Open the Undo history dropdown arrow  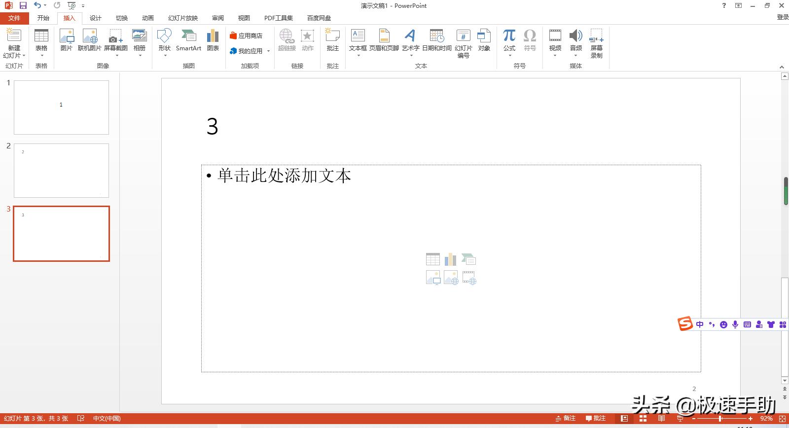point(45,5)
